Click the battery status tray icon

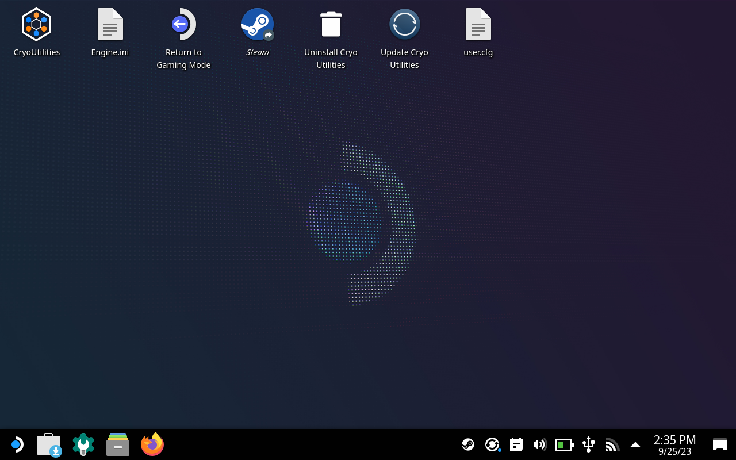[x=564, y=444]
